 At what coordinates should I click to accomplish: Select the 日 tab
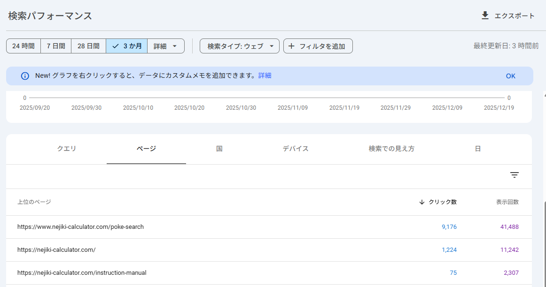click(x=478, y=149)
